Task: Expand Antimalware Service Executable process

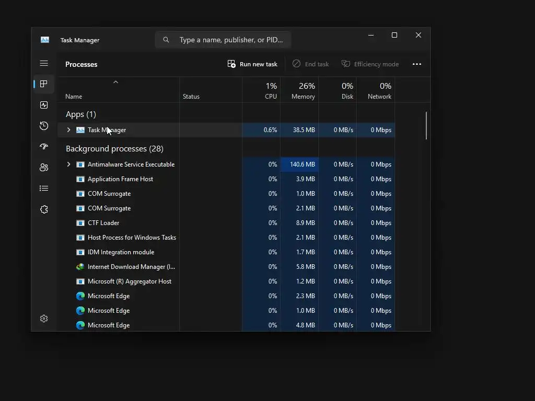Action: 68,164
